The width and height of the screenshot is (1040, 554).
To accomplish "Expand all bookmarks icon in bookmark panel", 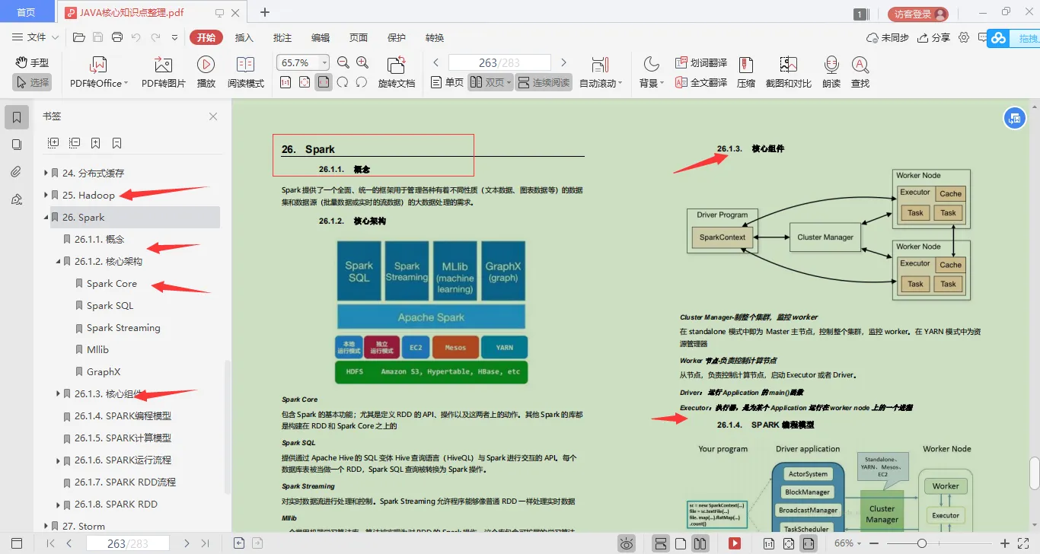I will 53,142.
